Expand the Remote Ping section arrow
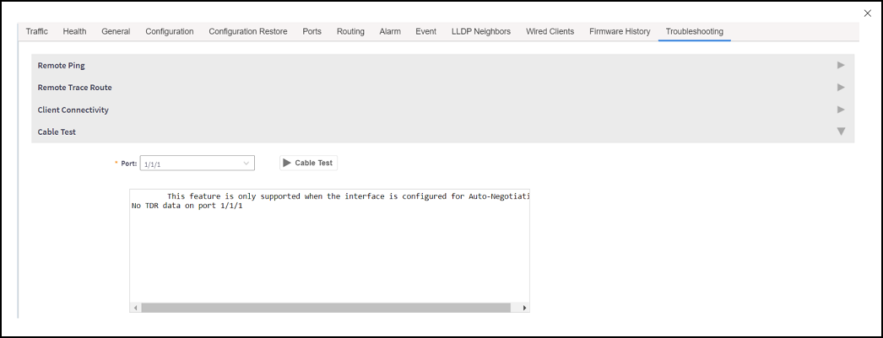883x338 pixels. pyautogui.click(x=841, y=65)
